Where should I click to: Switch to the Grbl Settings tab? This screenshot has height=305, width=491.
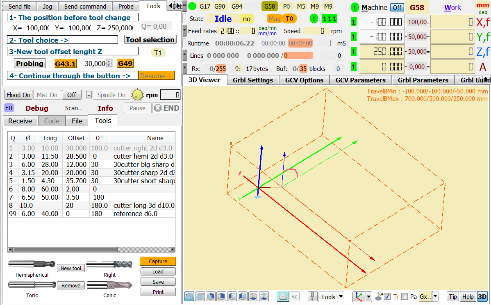tap(252, 80)
